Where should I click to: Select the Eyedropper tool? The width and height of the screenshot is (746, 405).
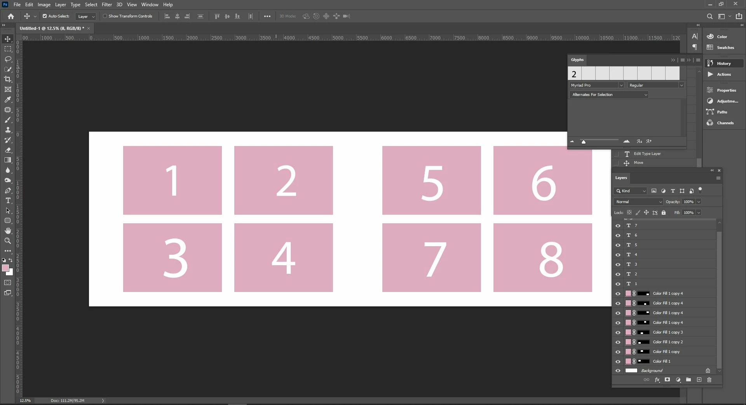pos(8,100)
